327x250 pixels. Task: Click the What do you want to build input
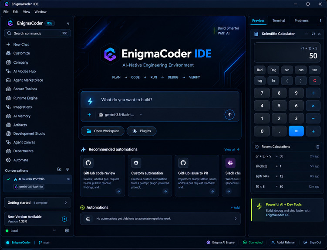tap(160, 100)
